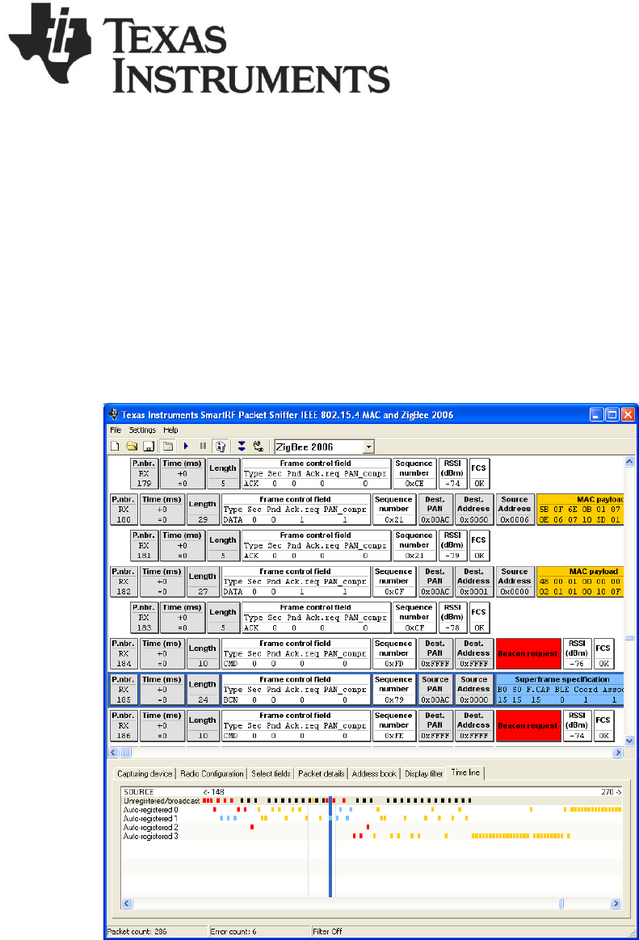
Task: Select packet number 181 cell
Action: click(144, 546)
